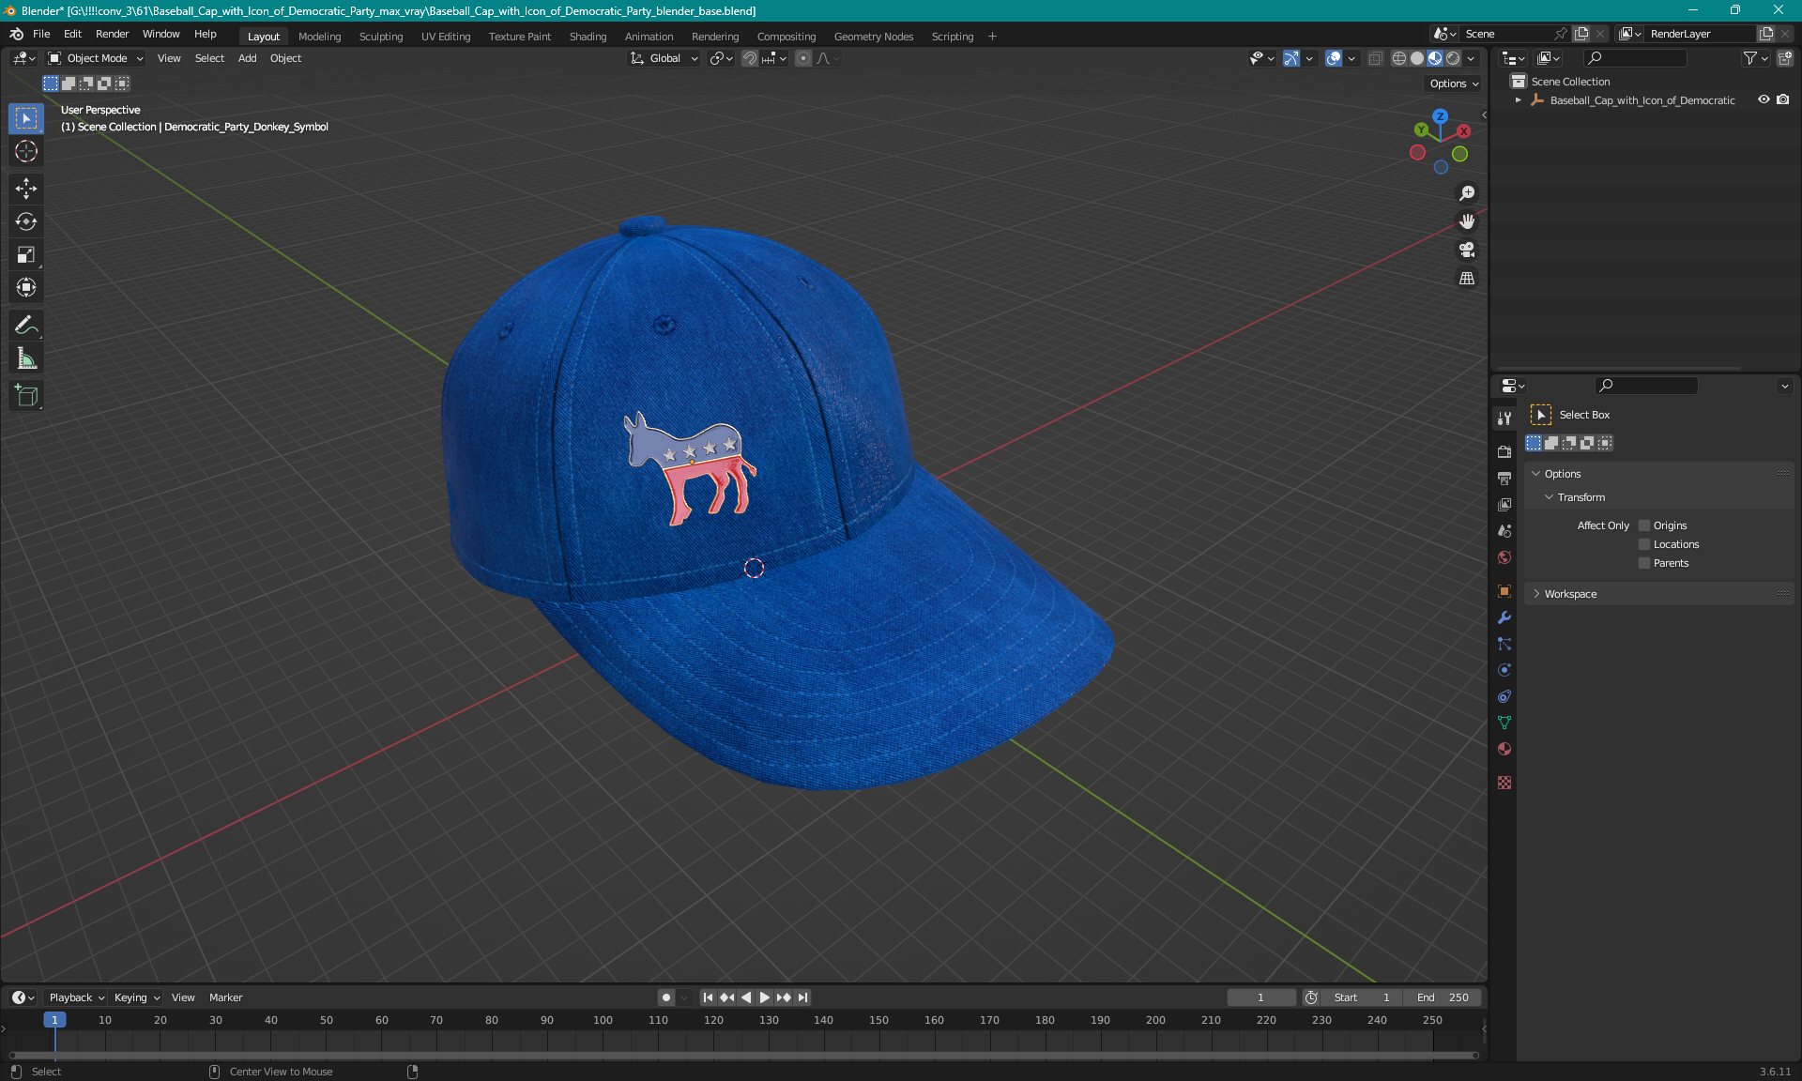Collapse the Transform subpanel

(1550, 497)
